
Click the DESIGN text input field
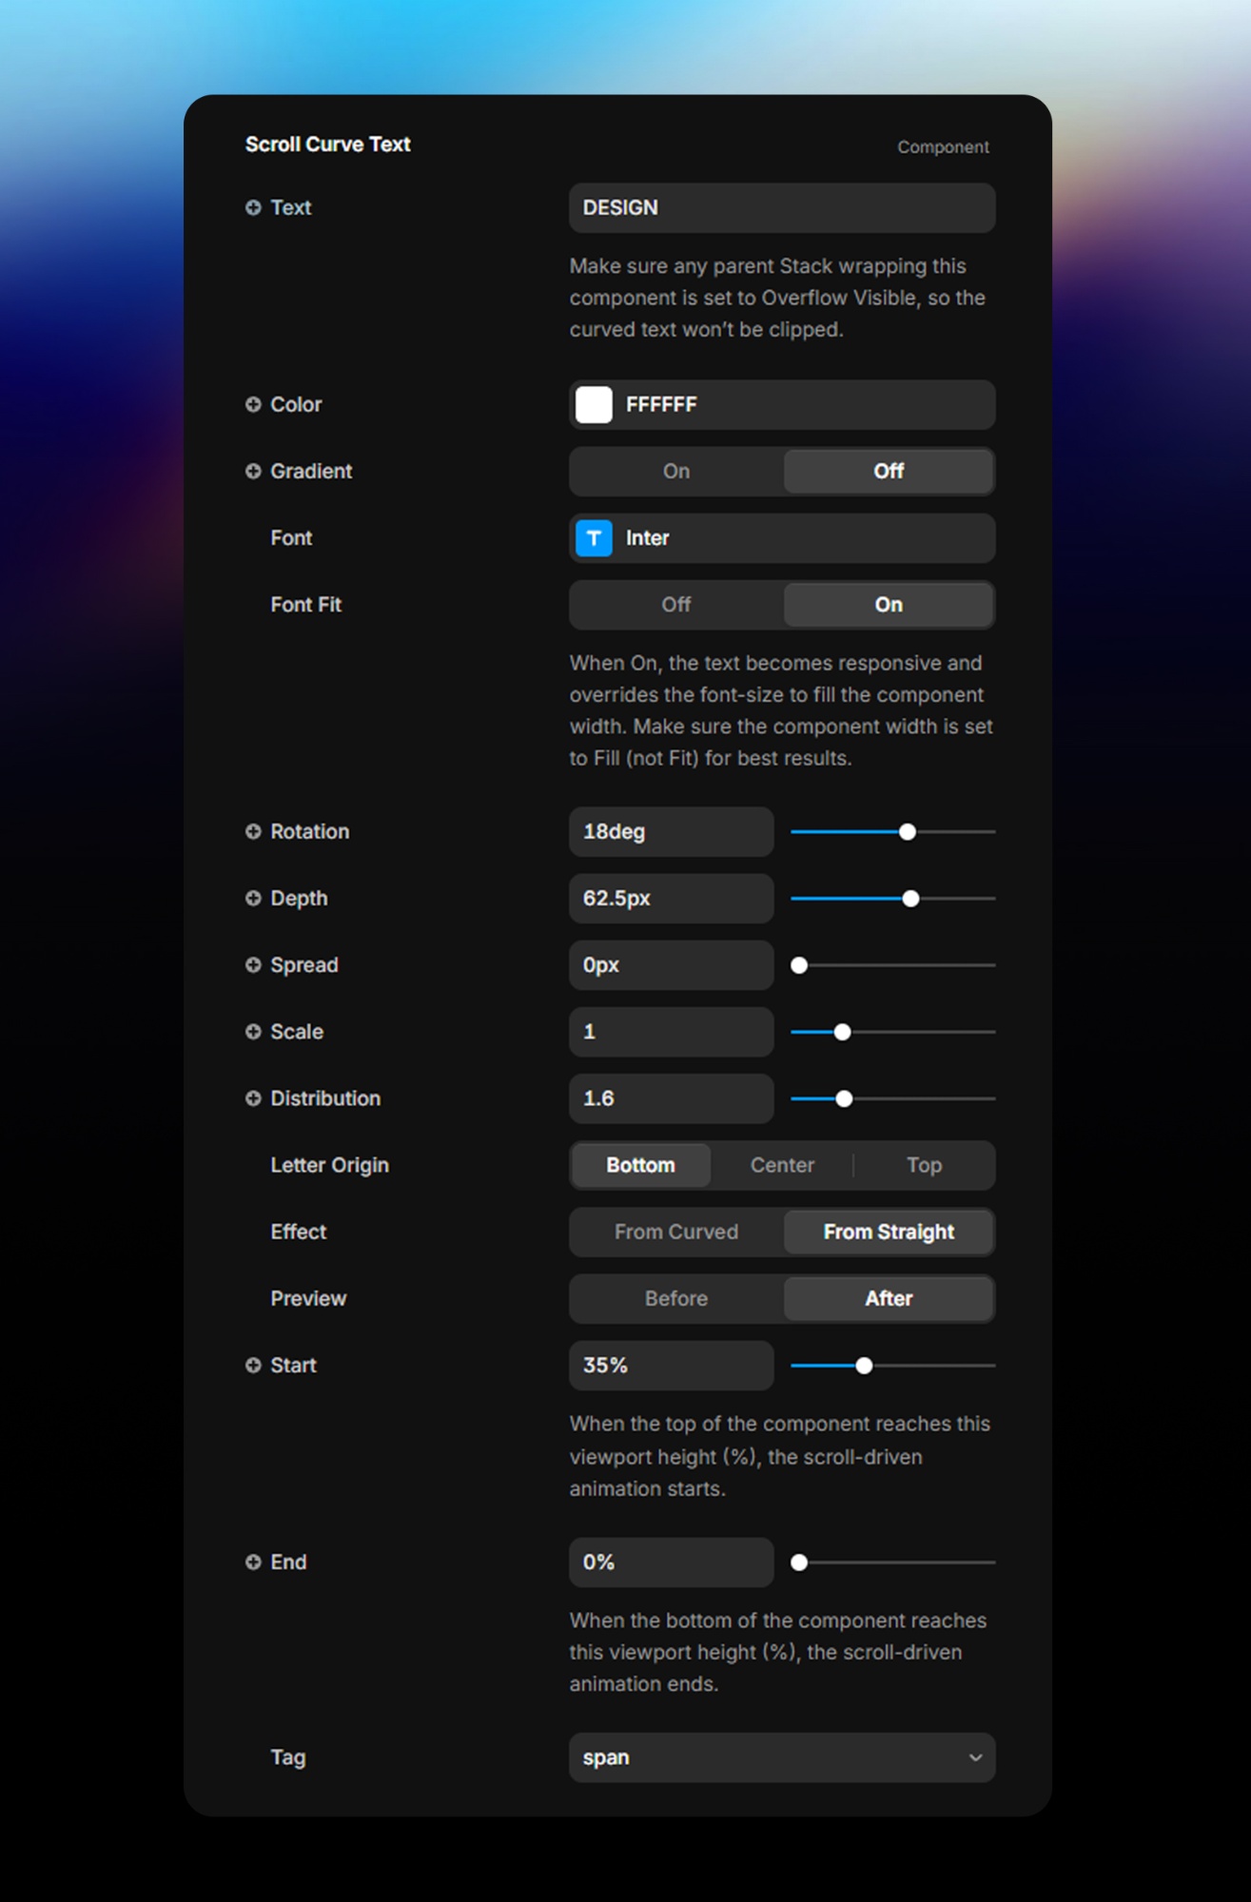pos(782,207)
